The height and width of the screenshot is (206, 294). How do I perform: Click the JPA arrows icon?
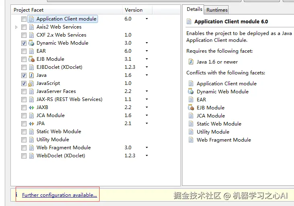[31, 124]
